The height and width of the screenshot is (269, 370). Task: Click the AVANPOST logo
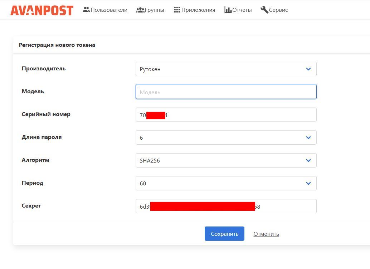pos(42,10)
